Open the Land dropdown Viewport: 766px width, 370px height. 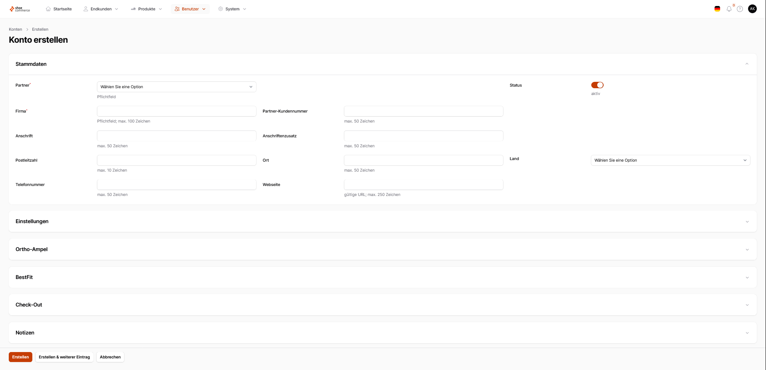(x=670, y=160)
